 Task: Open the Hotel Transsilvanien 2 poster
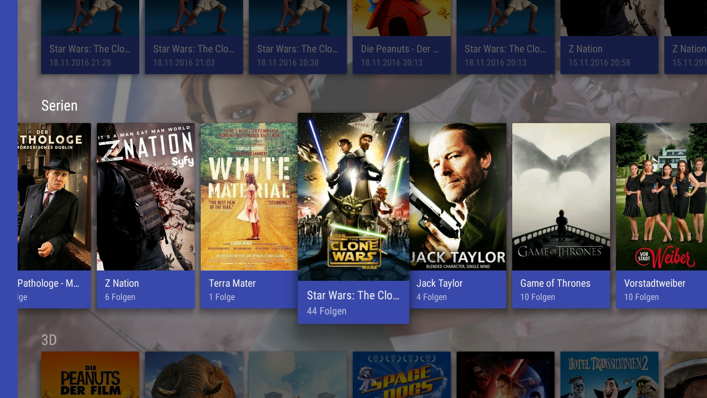609,375
